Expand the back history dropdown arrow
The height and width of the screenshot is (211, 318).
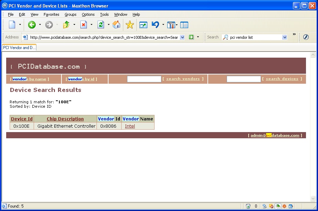[40, 25]
